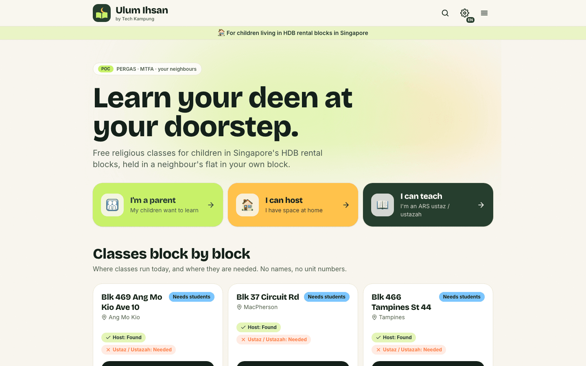Open settings gear with EN badge
Screen dimensions: 586x366
465,13
